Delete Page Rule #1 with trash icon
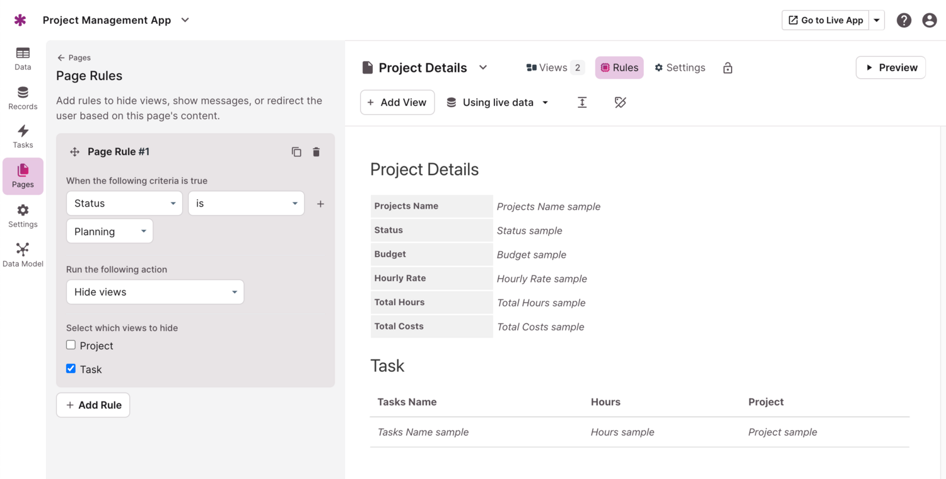This screenshot has height=479, width=946. click(x=317, y=152)
